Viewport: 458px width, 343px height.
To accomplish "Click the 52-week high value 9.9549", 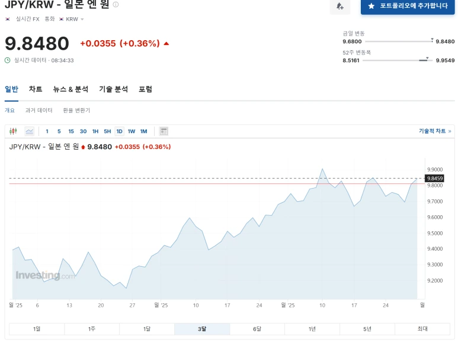I will (x=445, y=60).
